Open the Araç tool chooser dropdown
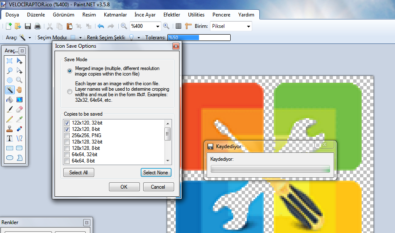The image size is (395, 233). 30,38
